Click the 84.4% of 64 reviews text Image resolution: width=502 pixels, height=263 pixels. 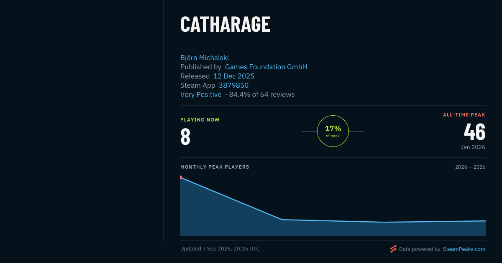tap(262, 95)
